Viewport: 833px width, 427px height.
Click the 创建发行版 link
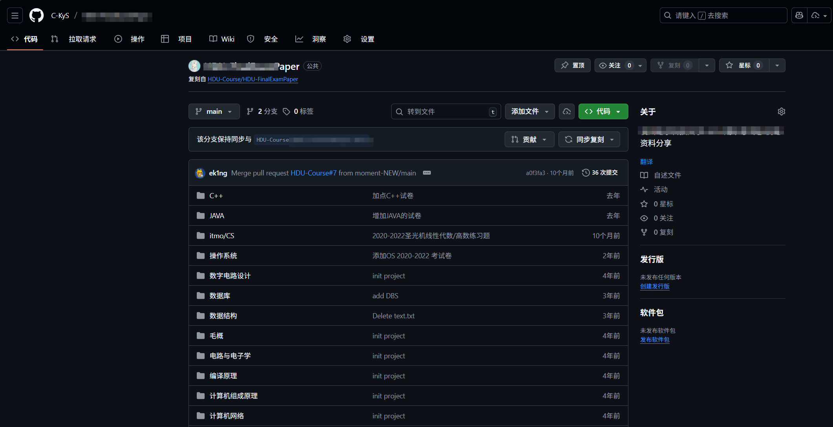tap(654, 286)
